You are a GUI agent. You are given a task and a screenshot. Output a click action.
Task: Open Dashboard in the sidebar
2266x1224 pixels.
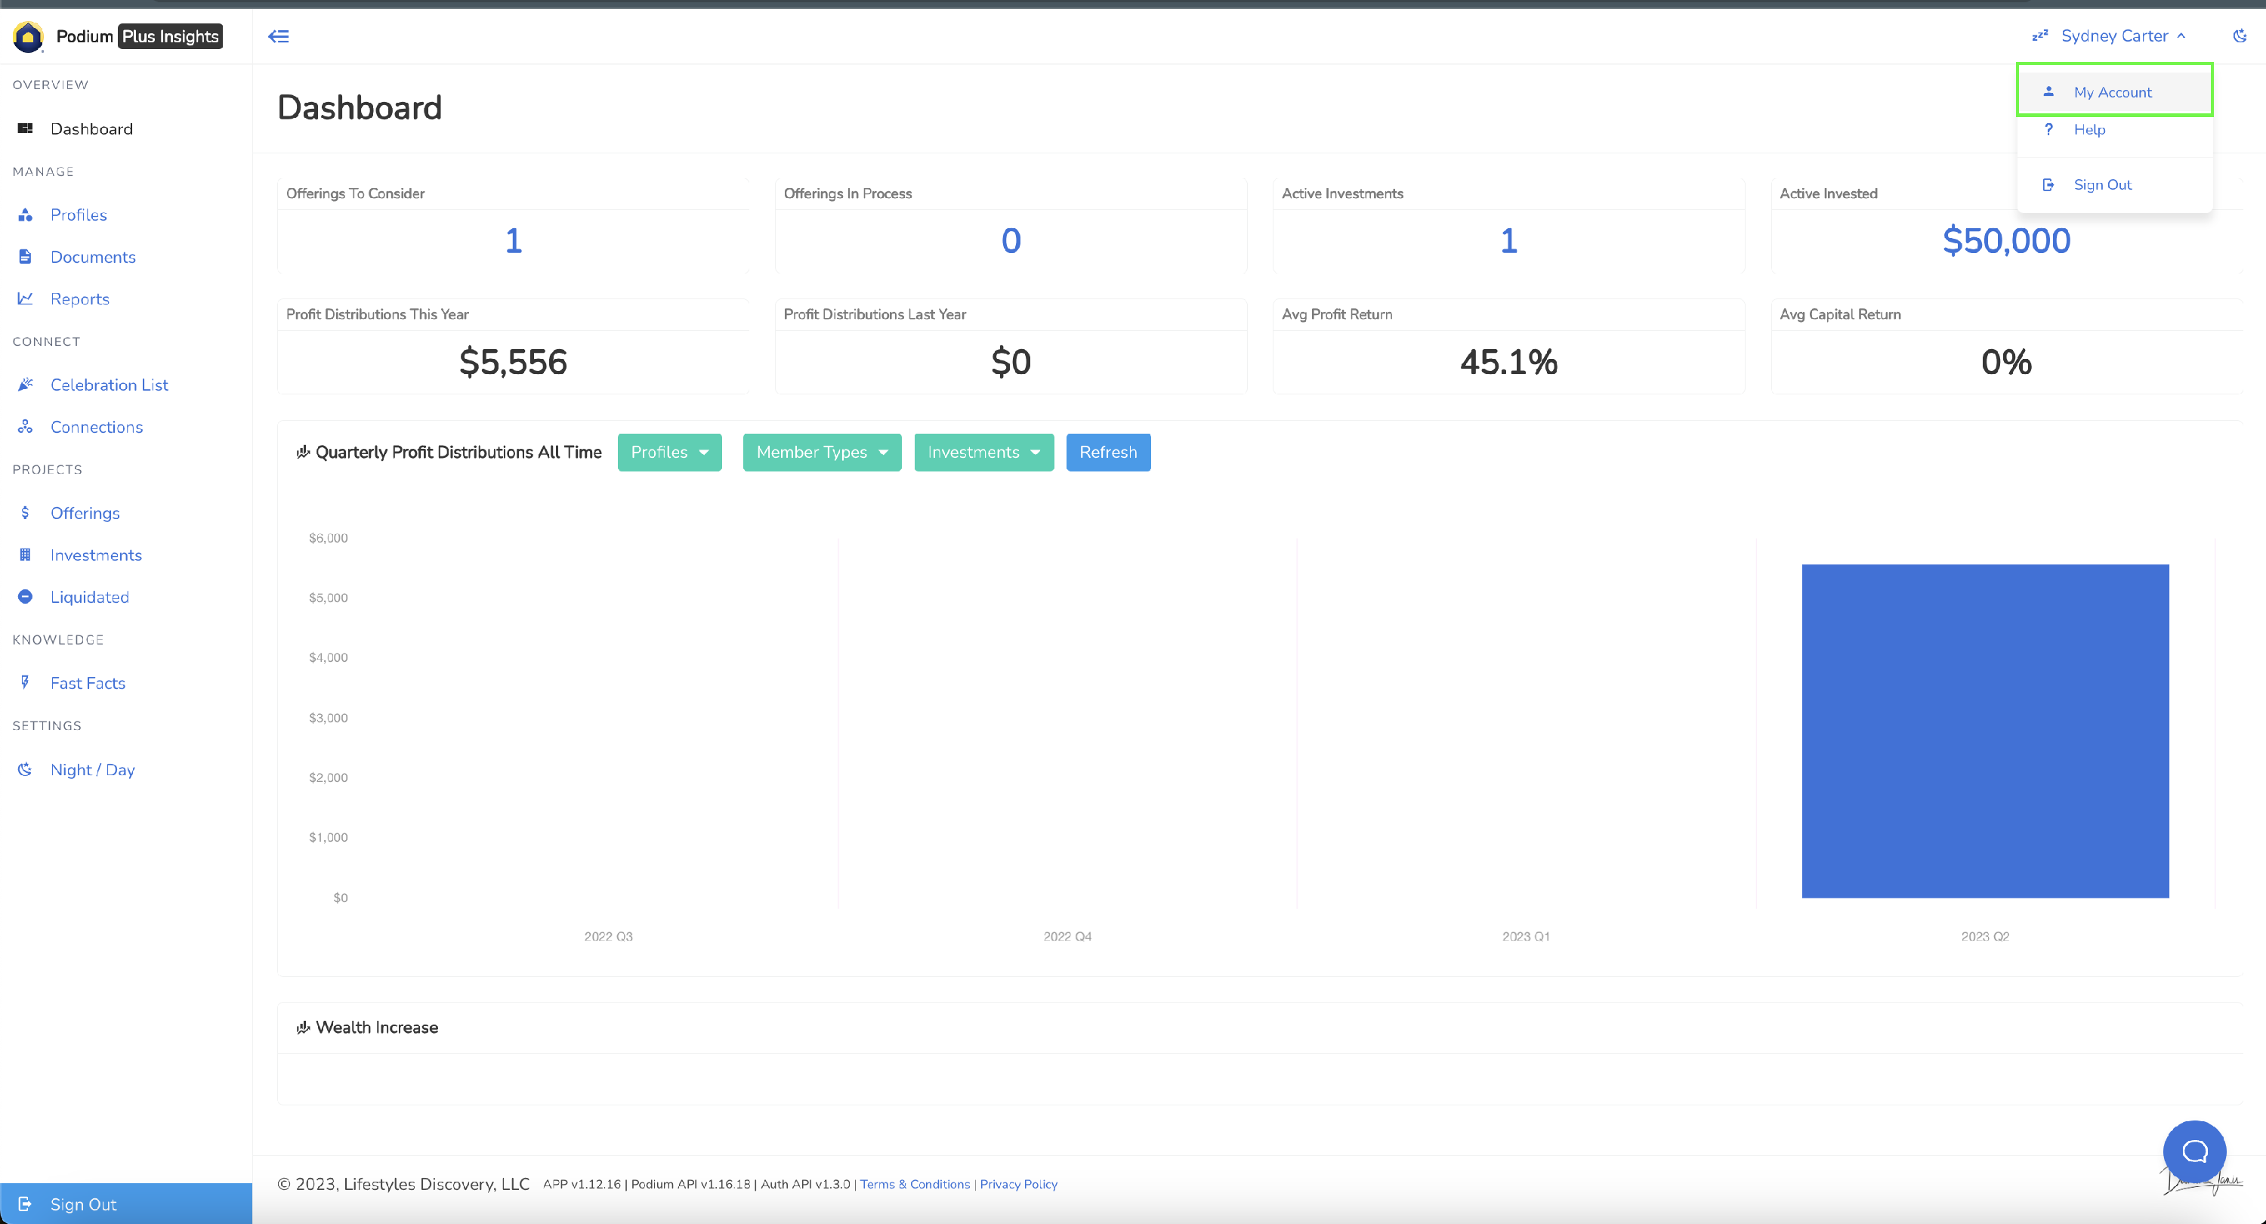[91, 128]
